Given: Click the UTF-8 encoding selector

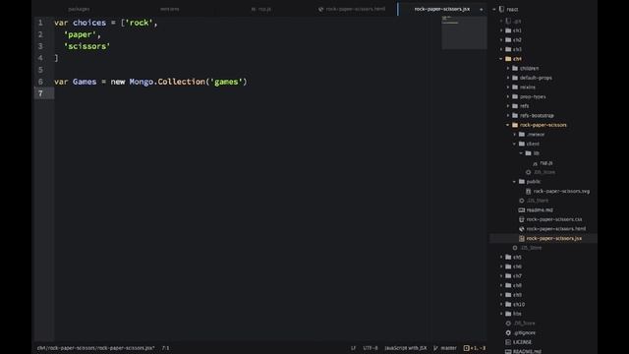Looking at the screenshot, I should coord(371,348).
